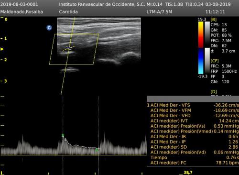Click the Carotida exam type label

click(x=68, y=12)
